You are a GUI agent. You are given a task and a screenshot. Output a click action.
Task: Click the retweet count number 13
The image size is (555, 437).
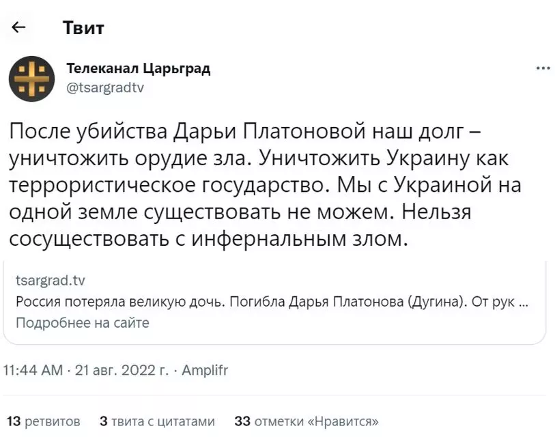(x=14, y=421)
